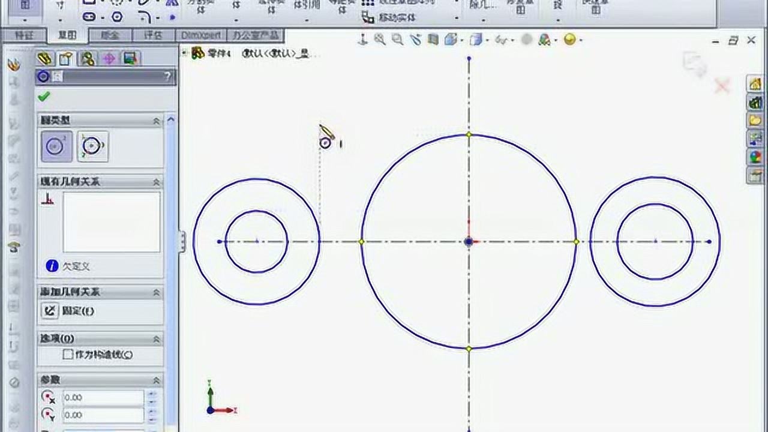The image size is (768, 432).
Task: Open the DimXpertManager panel tab
Action: tap(109, 58)
